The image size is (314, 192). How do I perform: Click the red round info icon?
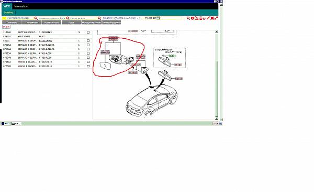point(193,18)
